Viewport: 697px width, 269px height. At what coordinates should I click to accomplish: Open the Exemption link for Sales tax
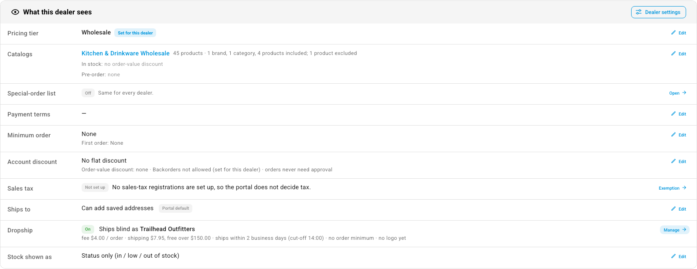672,188
